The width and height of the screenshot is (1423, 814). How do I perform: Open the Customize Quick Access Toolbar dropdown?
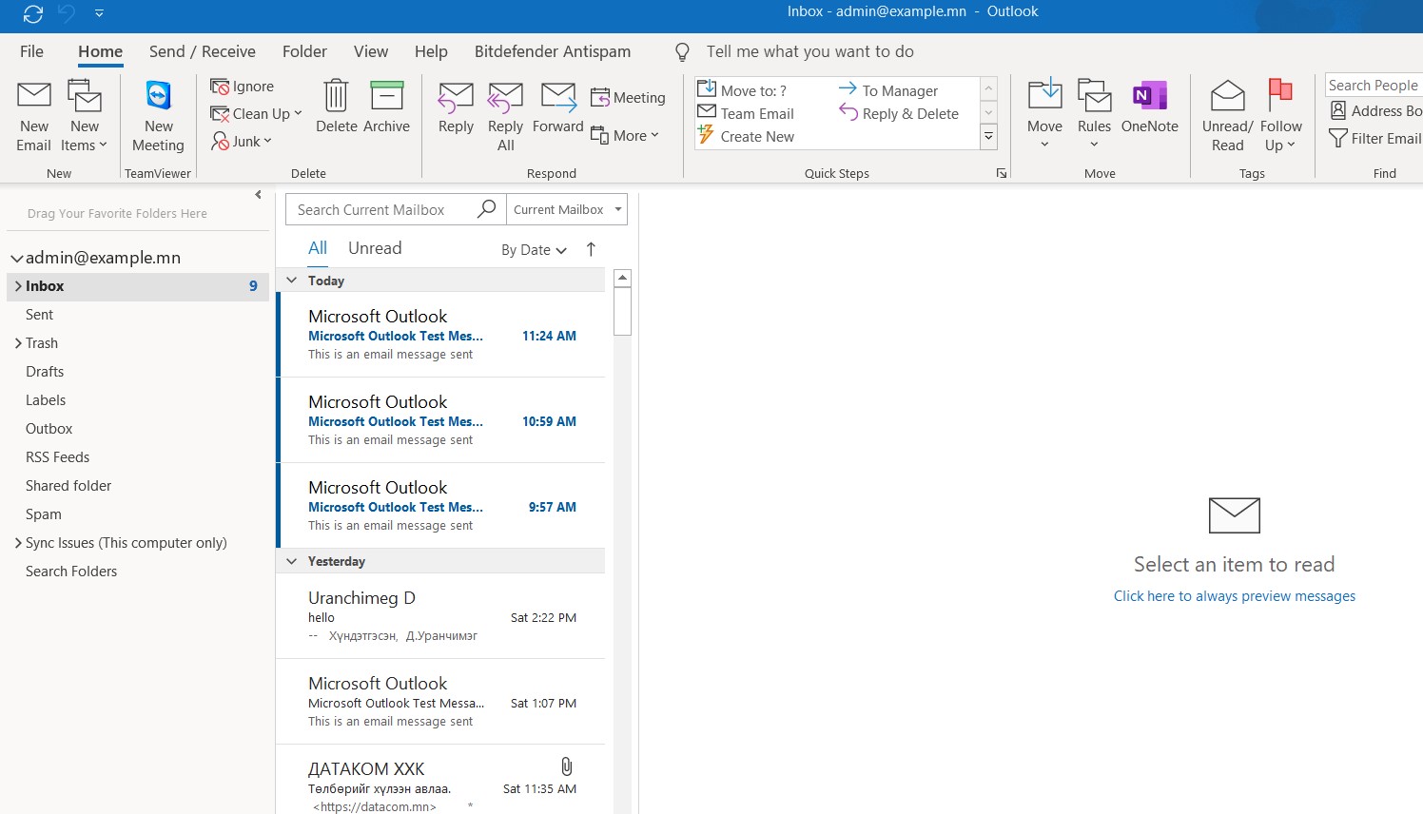coord(99,13)
